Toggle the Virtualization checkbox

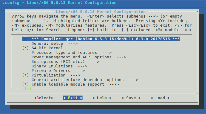tap(25, 75)
